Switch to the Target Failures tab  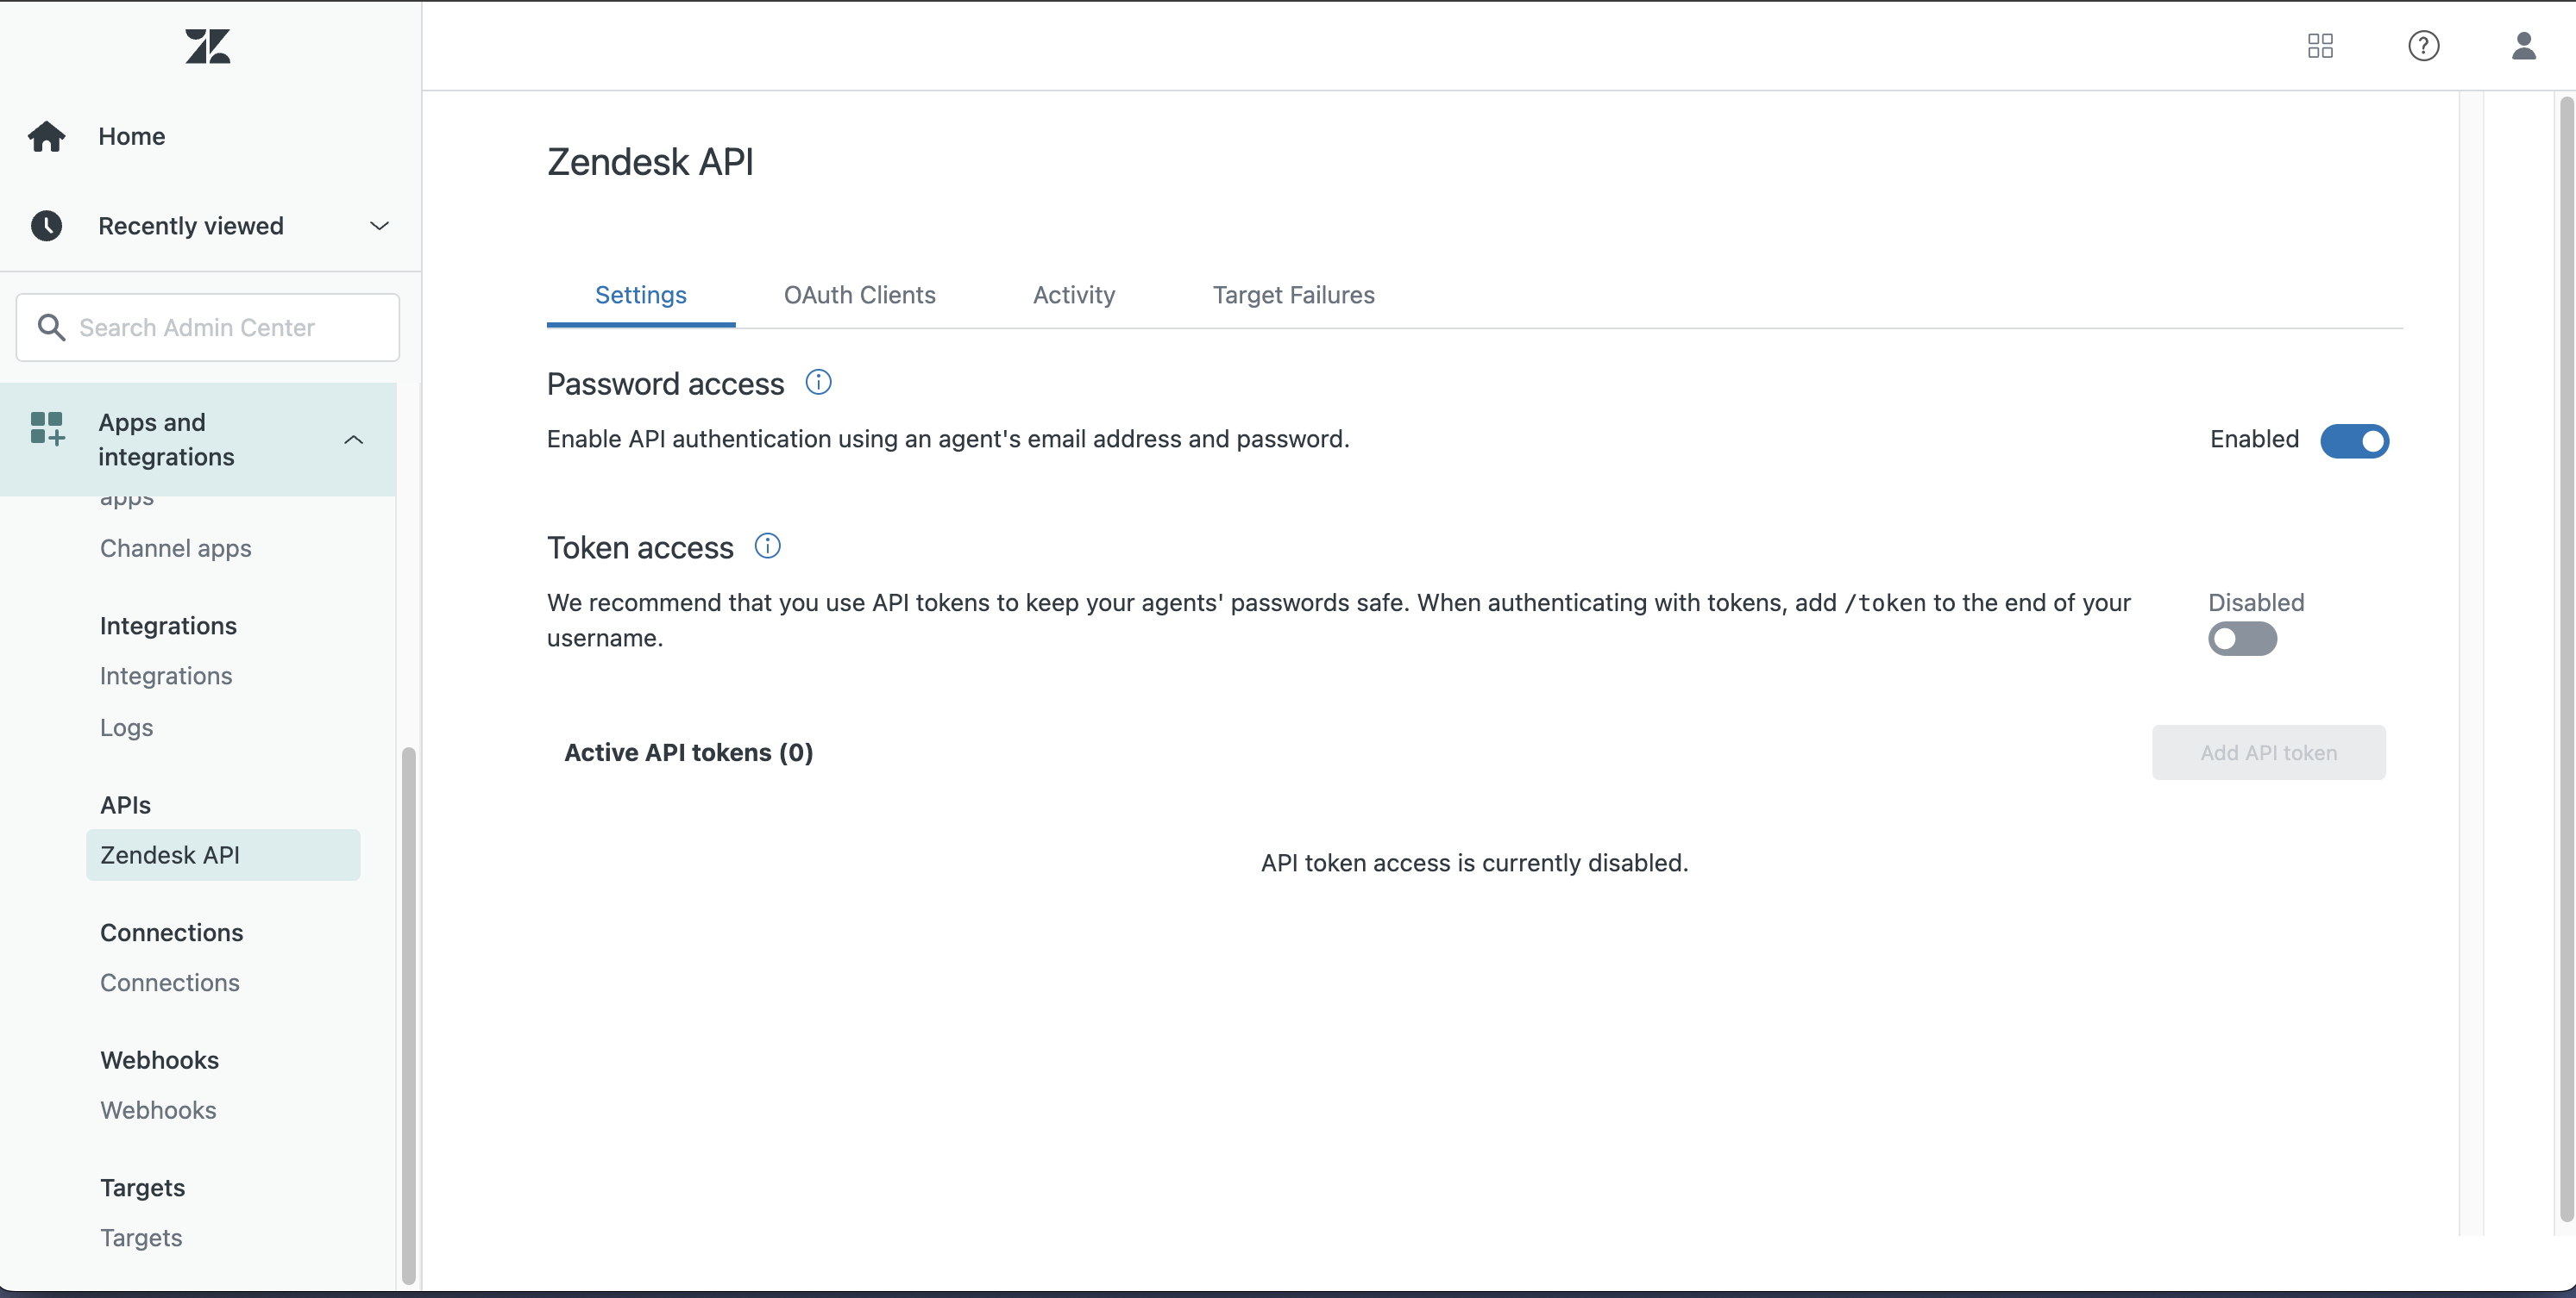click(x=1293, y=295)
